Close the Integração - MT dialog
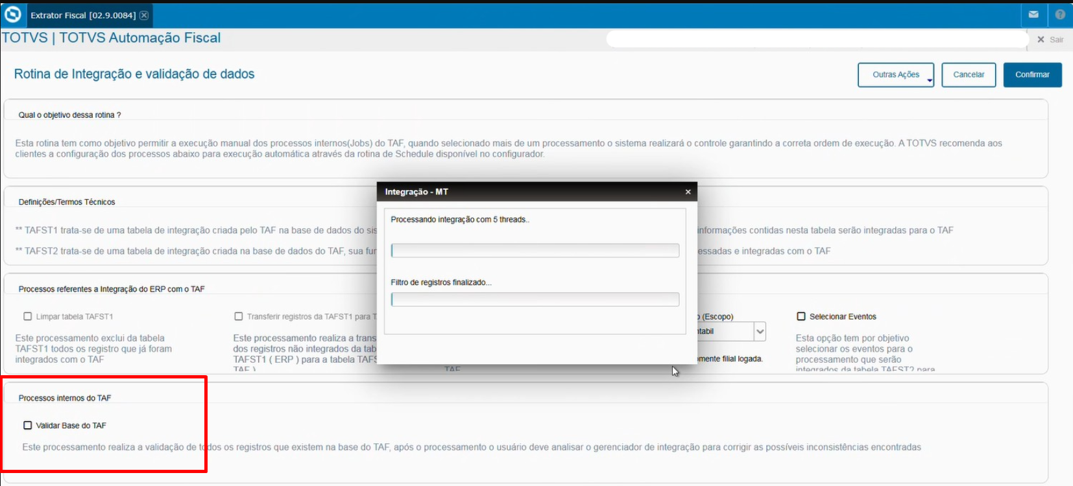The width and height of the screenshot is (1073, 486). (688, 192)
